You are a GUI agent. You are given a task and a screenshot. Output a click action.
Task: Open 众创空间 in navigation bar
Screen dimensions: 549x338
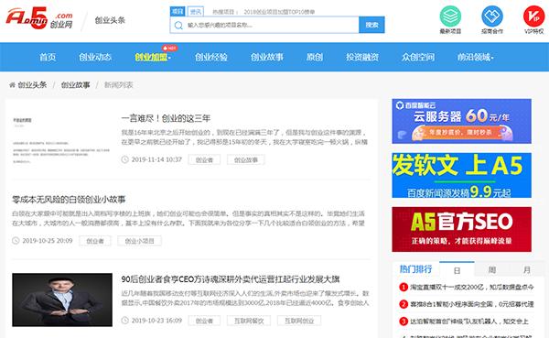418,57
